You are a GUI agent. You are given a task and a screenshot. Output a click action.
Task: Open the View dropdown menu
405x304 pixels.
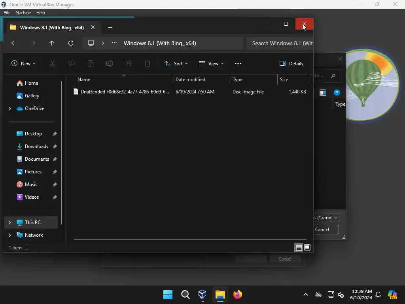pos(211,63)
